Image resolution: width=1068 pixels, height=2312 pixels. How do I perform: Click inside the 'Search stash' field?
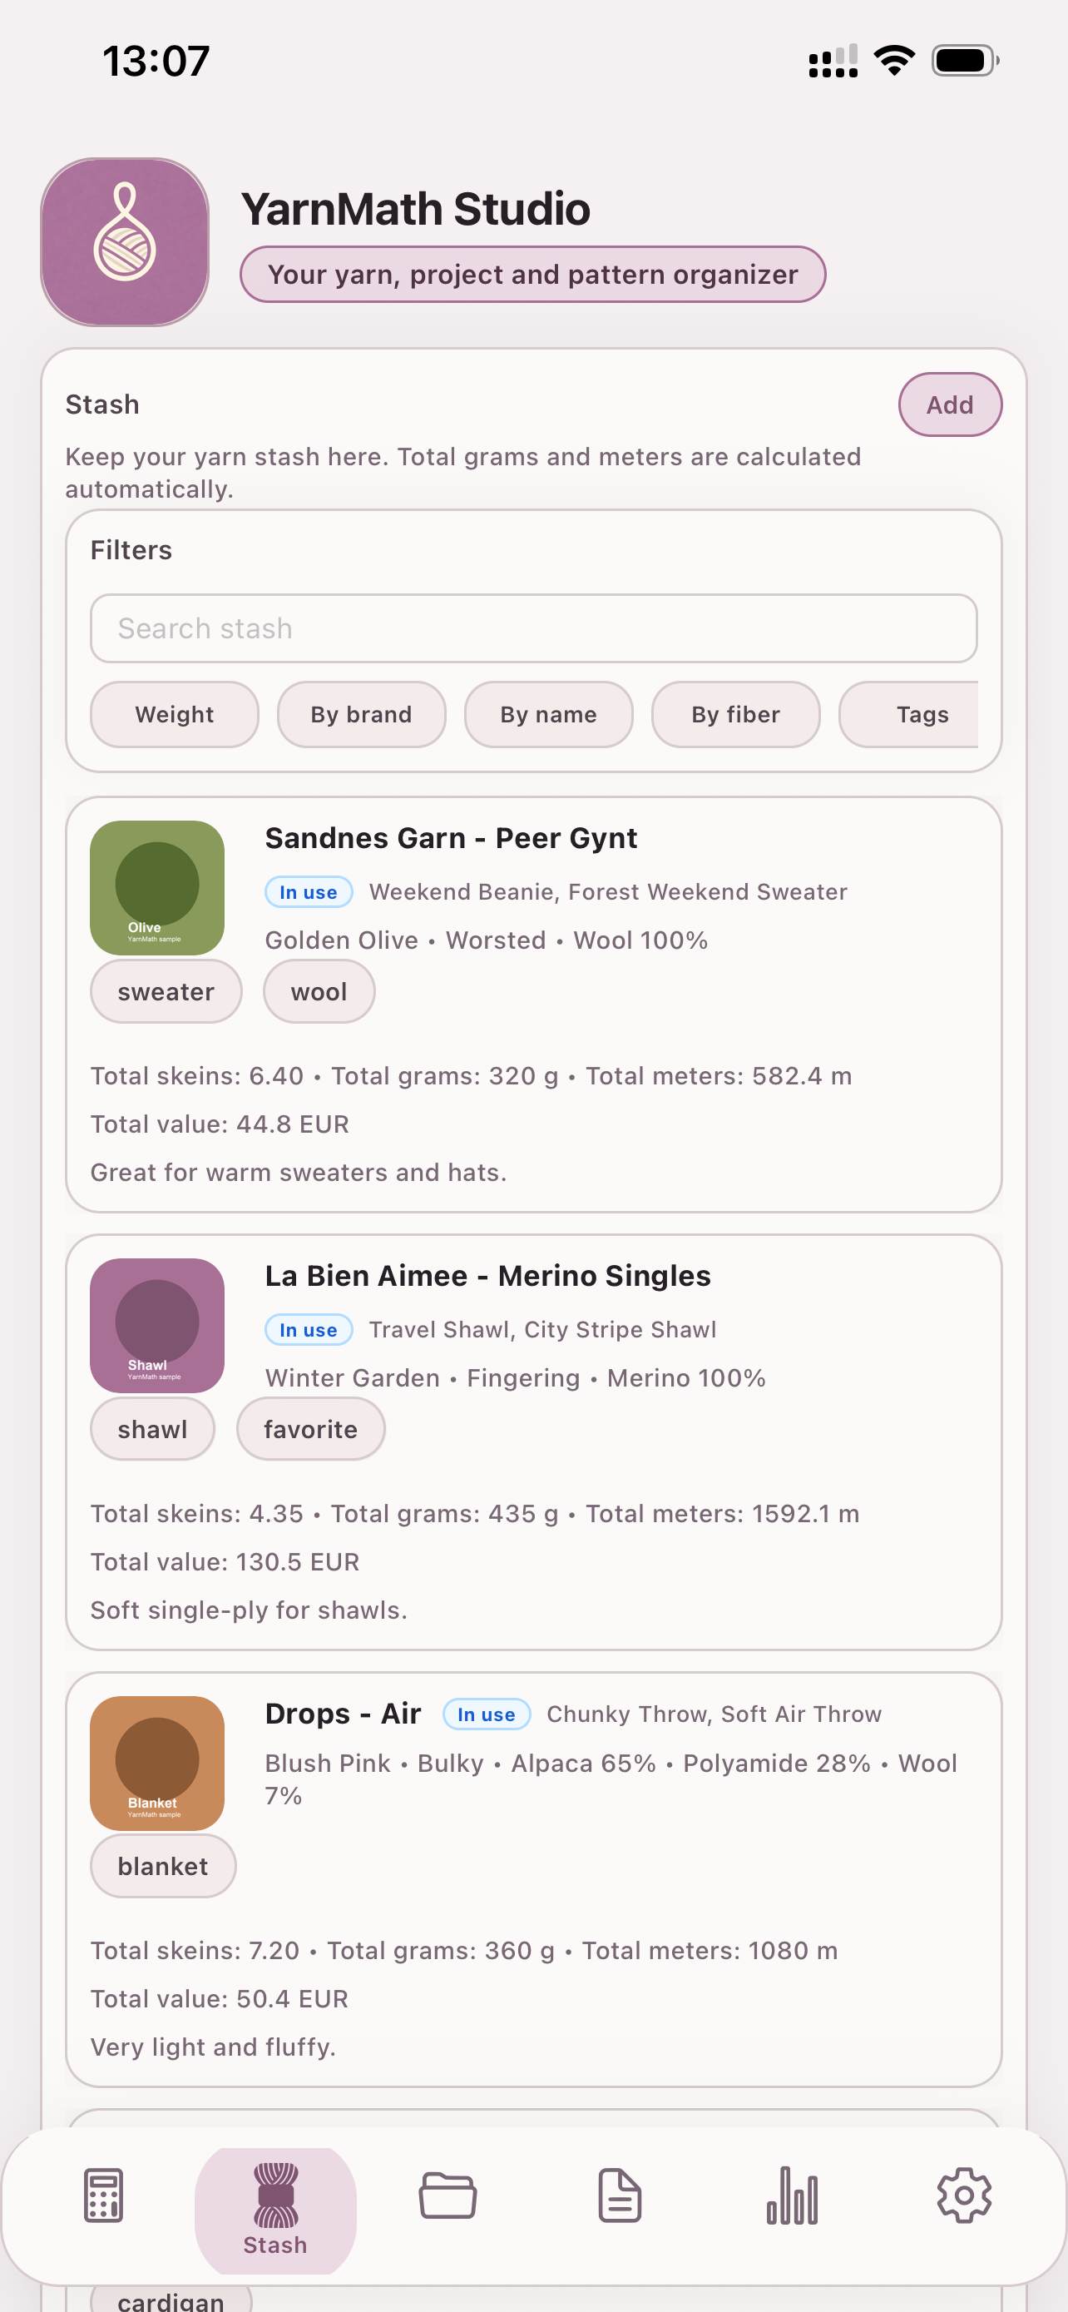pos(533,628)
